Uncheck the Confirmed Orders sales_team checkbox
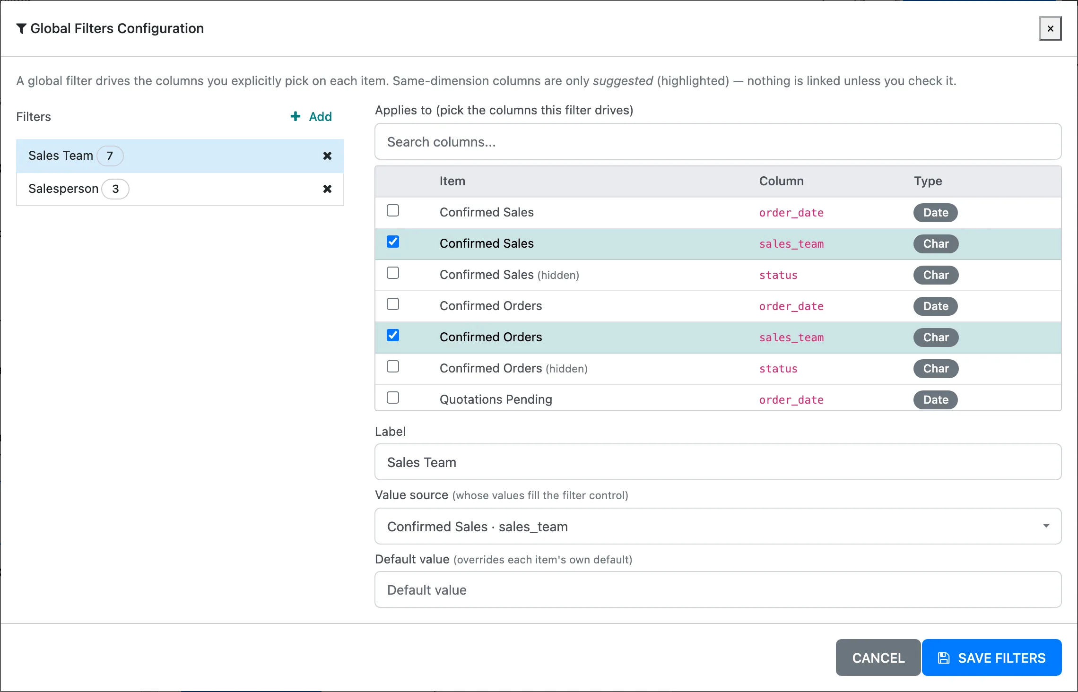The height and width of the screenshot is (692, 1078). [393, 335]
